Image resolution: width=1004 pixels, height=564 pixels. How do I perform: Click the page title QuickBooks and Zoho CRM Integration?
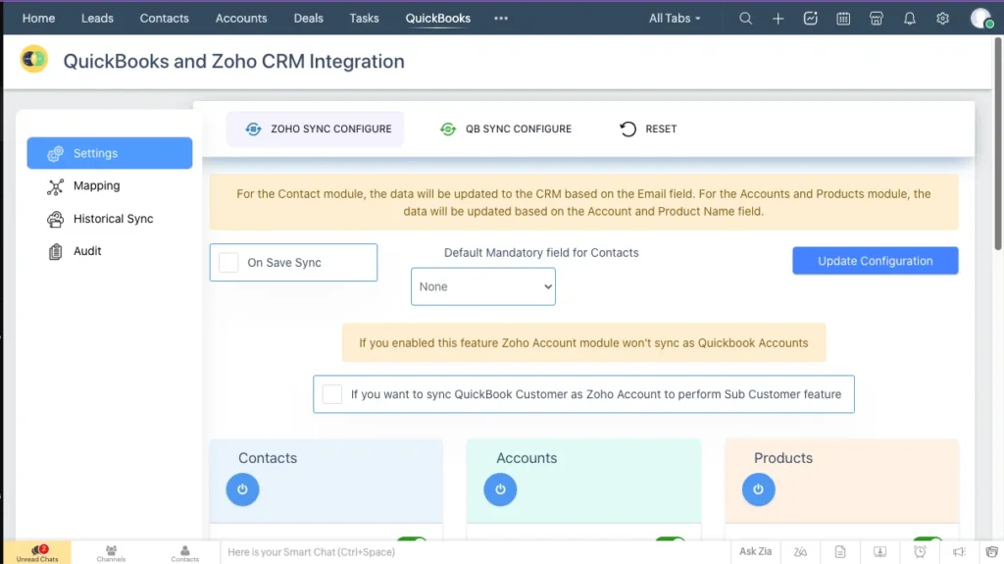(233, 62)
